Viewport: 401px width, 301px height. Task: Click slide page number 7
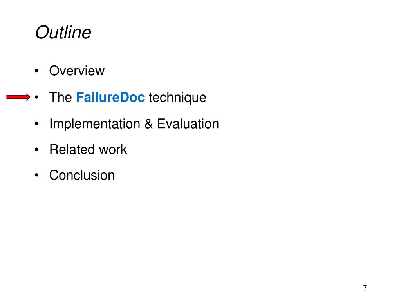click(365, 288)
